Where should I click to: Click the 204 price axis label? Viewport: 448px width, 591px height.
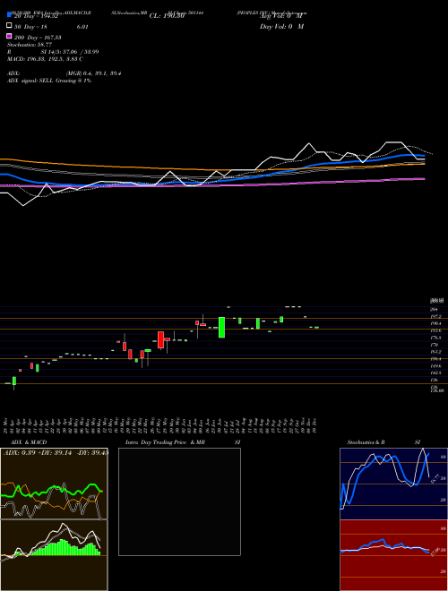(435, 309)
